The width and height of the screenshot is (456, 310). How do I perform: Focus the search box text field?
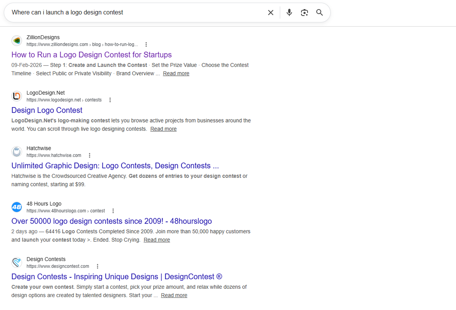pyautogui.click(x=137, y=13)
